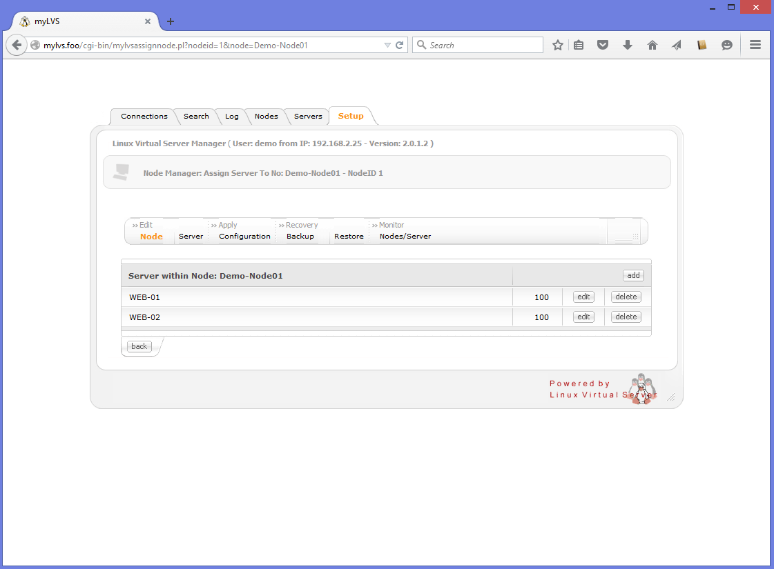Bookmark this page with the star icon

click(x=558, y=45)
